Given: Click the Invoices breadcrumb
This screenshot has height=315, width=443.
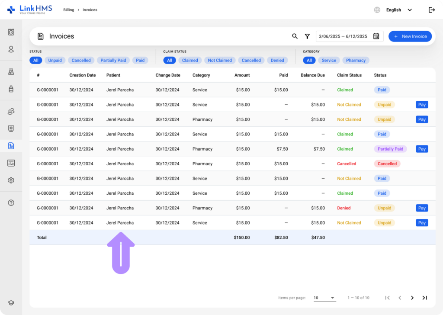Looking at the screenshot, I should pyautogui.click(x=90, y=10).
